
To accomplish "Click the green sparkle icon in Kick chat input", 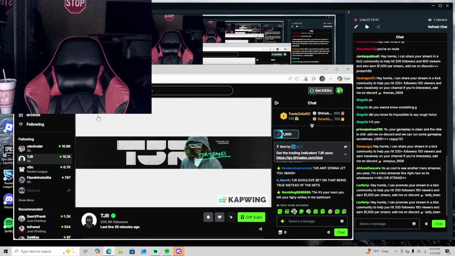I will click(283, 221).
